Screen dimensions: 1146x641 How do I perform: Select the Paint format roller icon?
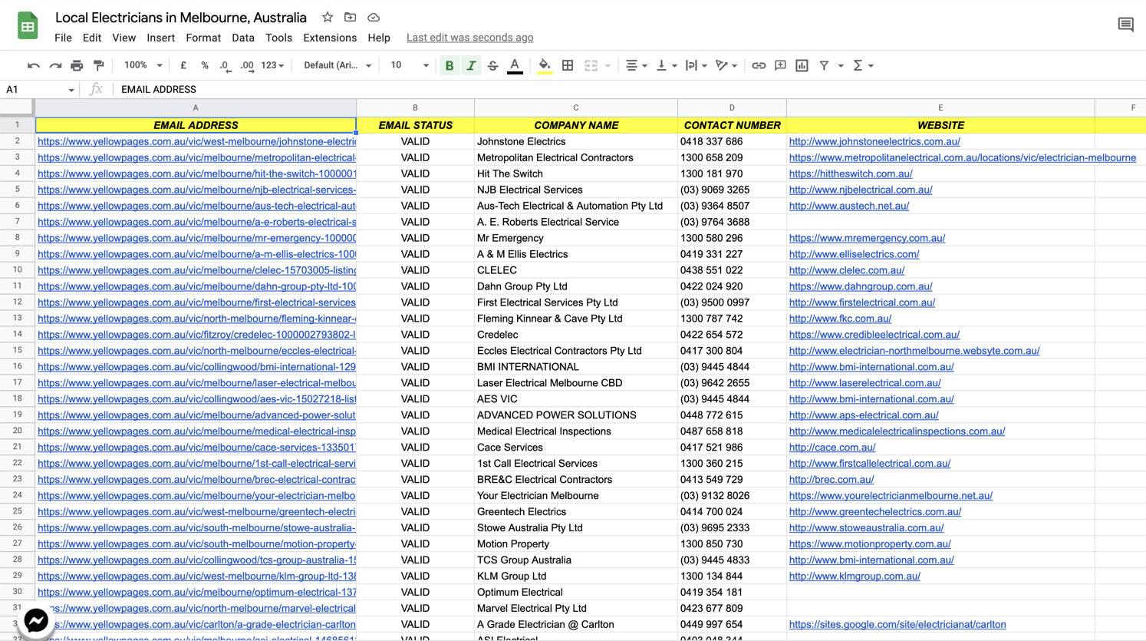pyautogui.click(x=98, y=66)
